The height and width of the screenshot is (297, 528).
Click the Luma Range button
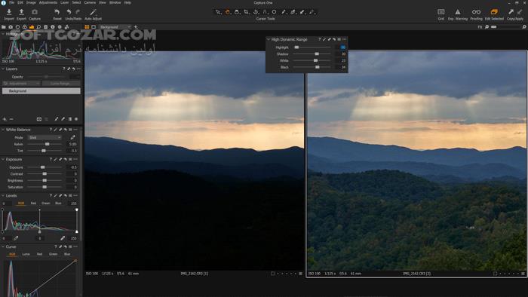61,84
